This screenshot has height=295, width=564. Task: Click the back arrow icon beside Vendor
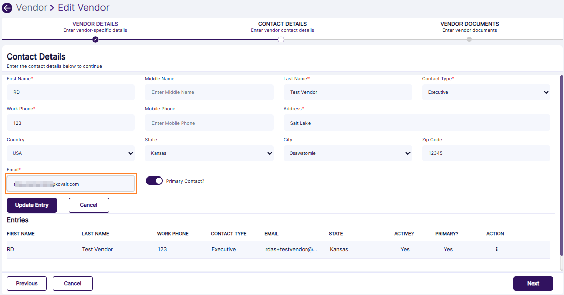tap(7, 8)
